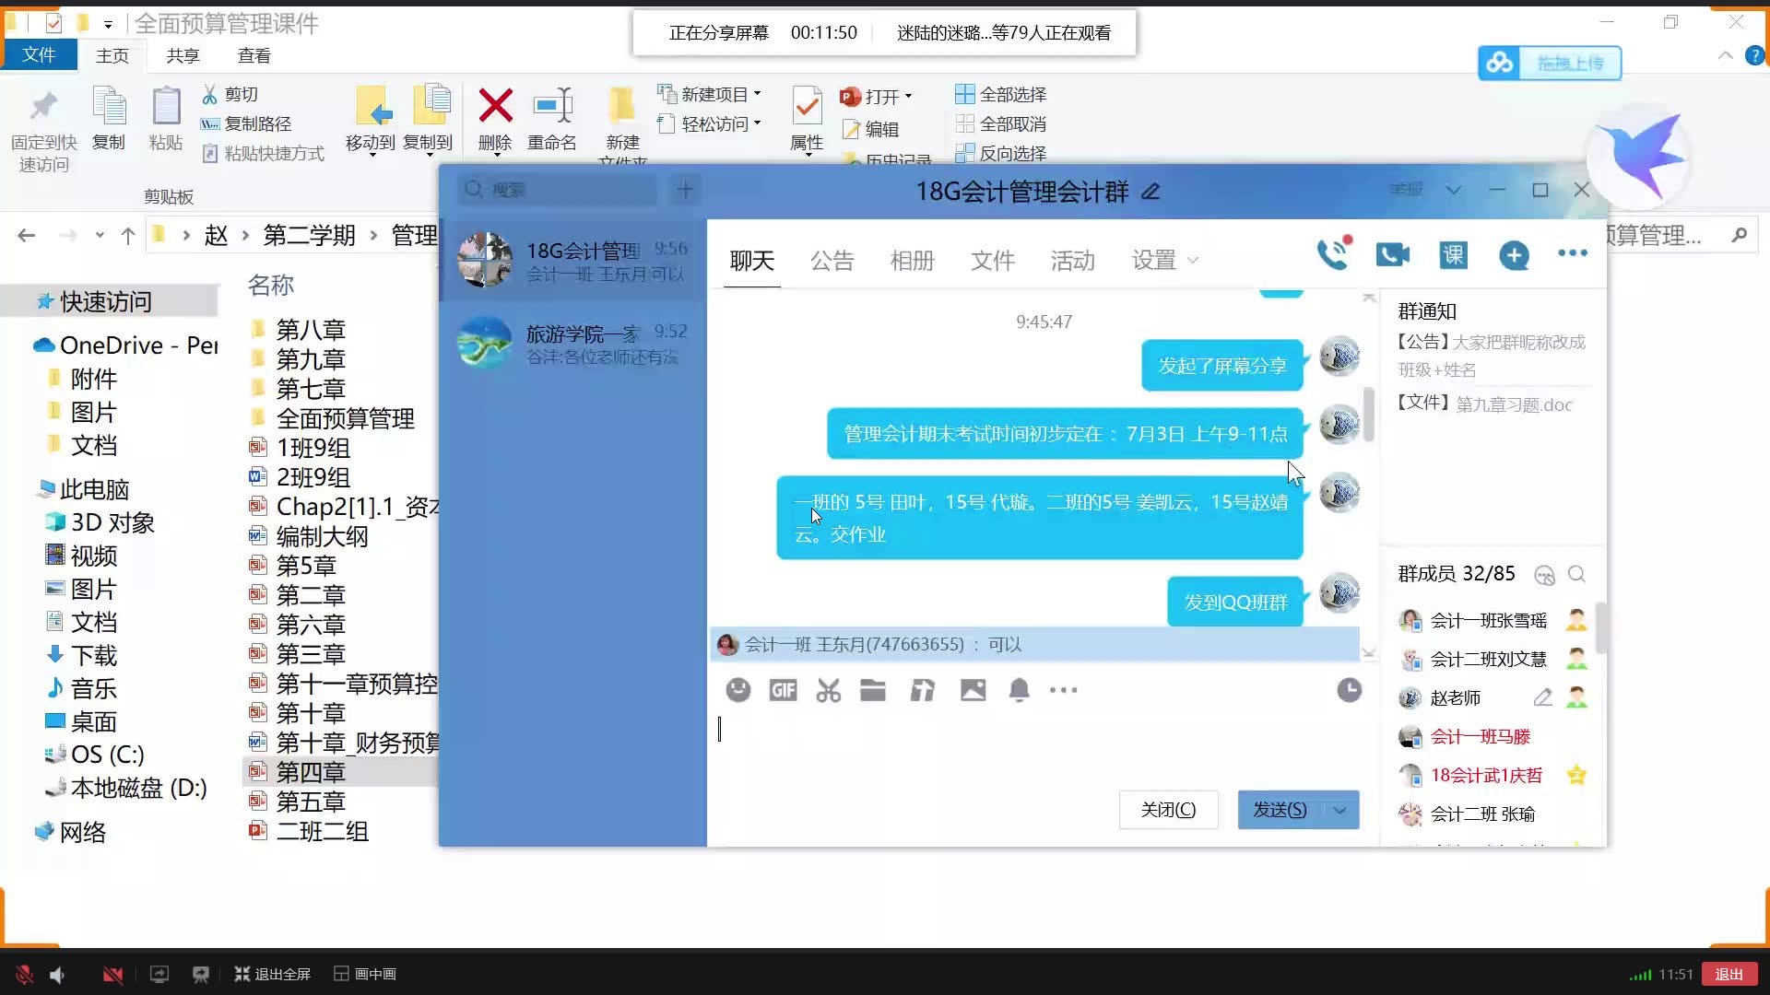1770x995 pixels.
Task: Click the scissors/cut icon in chat toolbar
Action: coord(827,690)
